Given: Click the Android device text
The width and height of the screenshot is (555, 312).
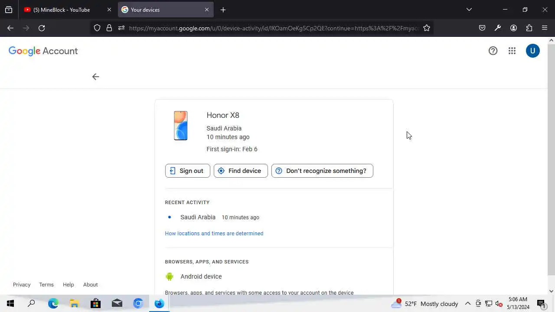Looking at the screenshot, I should 201,276.
